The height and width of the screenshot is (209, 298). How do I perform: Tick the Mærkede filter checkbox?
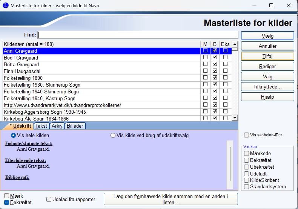coord(246,153)
